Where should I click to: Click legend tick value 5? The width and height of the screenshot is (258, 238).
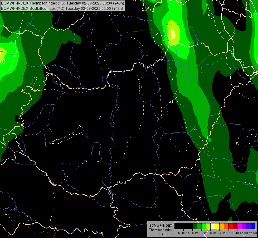pyautogui.click(x=179, y=233)
